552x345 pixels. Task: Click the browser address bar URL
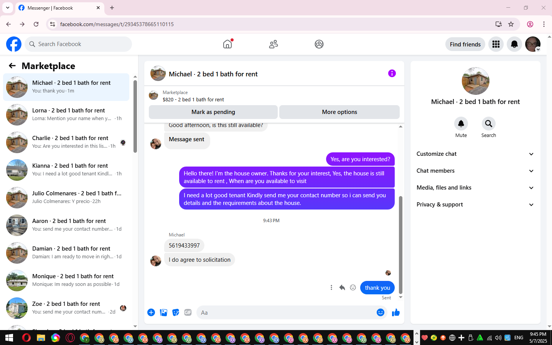[117, 24]
